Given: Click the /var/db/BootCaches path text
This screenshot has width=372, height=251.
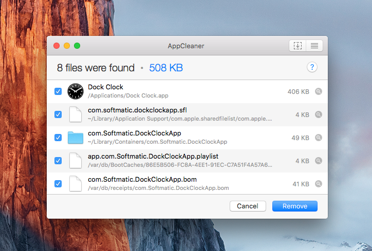Looking at the screenshot, I should click(x=180, y=165).
